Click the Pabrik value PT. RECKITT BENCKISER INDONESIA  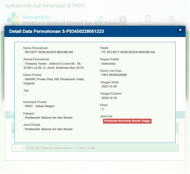(x=128, y=52)
